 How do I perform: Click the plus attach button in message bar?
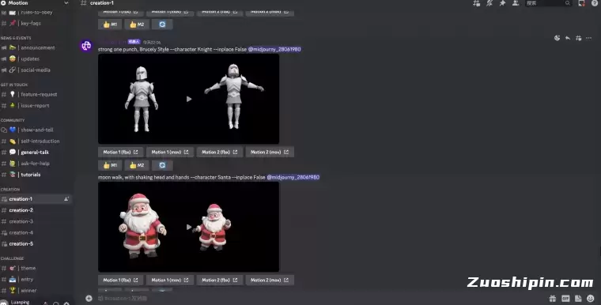[89, 298]
